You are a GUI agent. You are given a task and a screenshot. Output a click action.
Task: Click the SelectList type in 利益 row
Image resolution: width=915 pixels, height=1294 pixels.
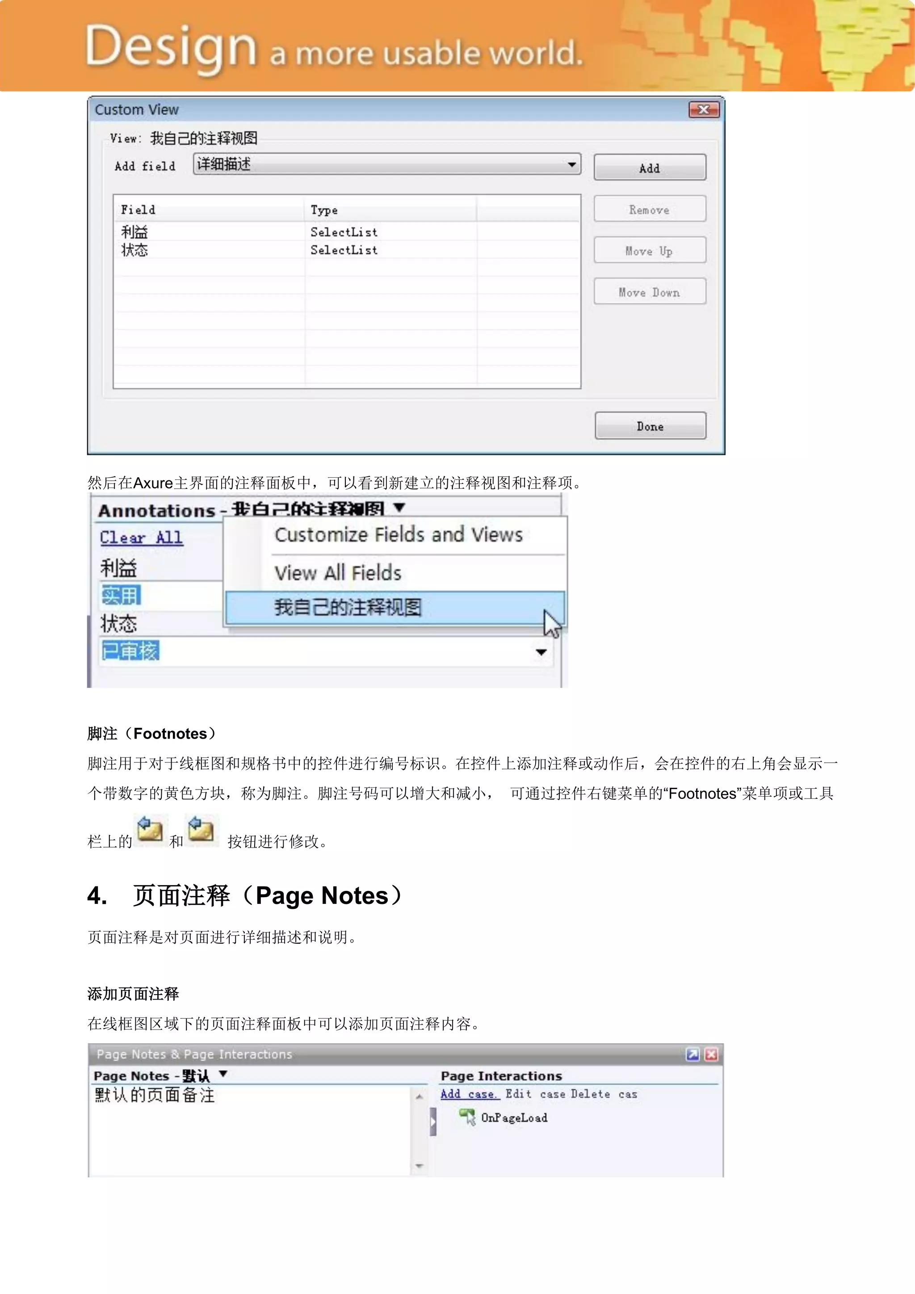(x=344, y=231)
